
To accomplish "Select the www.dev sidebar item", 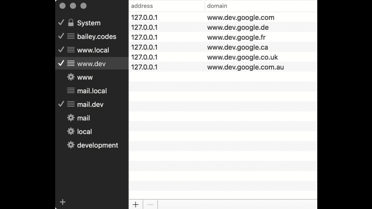I will pyautogui.click(x=91, y=64).
